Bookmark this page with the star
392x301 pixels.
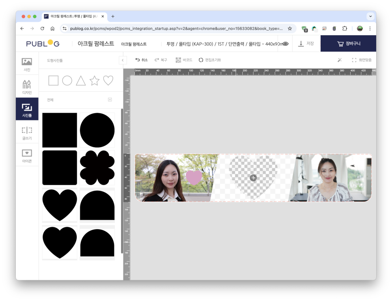coord(290,28)
